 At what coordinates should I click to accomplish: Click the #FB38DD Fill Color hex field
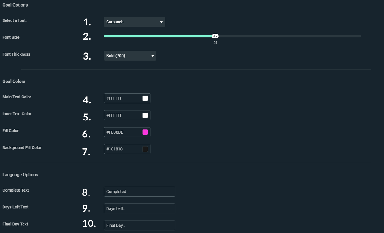click(127, 132)
